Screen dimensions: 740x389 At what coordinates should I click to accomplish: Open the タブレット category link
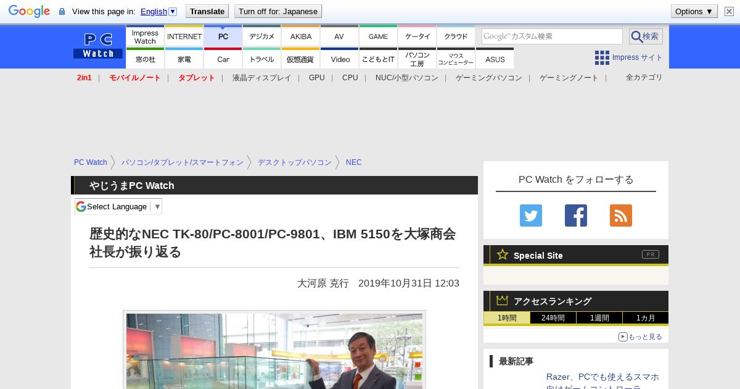[196, 78]
